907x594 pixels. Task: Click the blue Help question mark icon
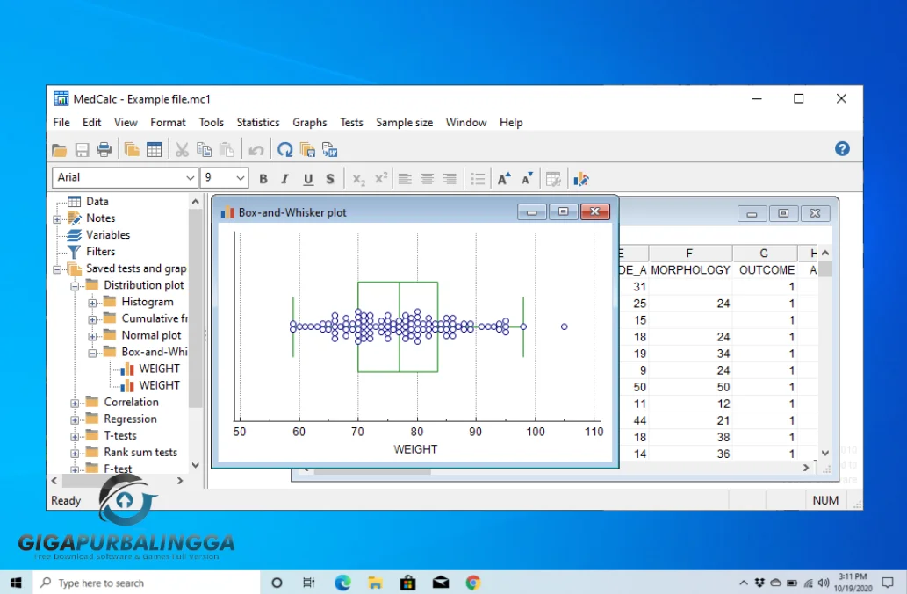[842, 149]
